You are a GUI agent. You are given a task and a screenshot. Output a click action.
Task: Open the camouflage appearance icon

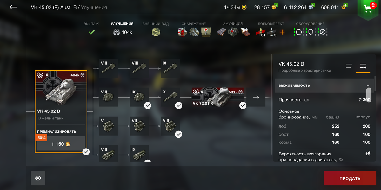point(156,32)
